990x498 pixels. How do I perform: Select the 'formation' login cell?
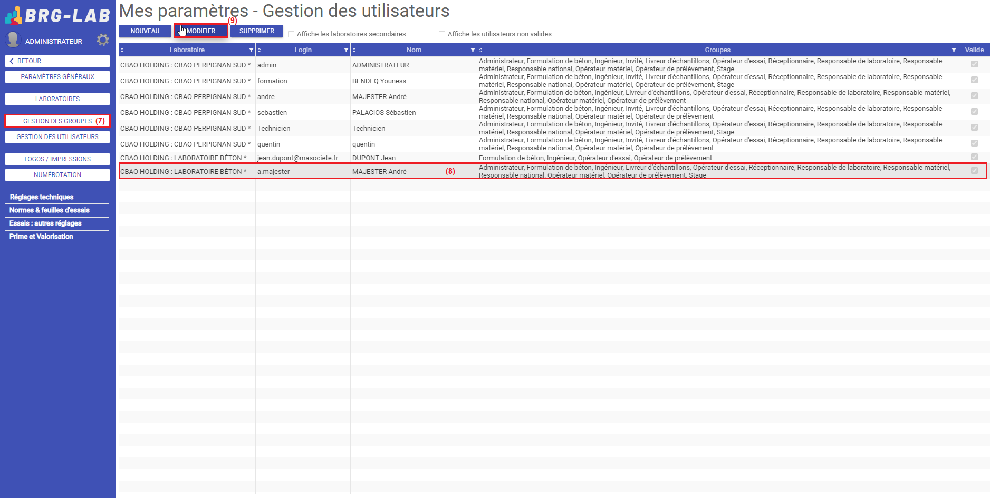[x=303, y=81]
